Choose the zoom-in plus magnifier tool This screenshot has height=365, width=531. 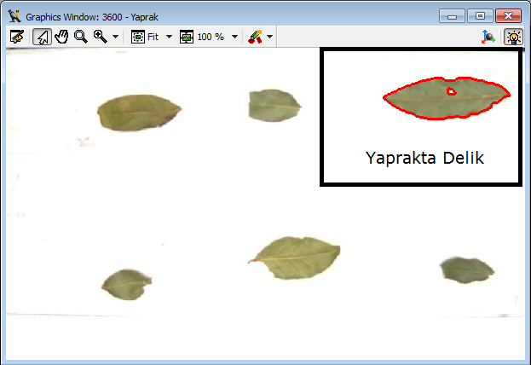coord(101,37)
